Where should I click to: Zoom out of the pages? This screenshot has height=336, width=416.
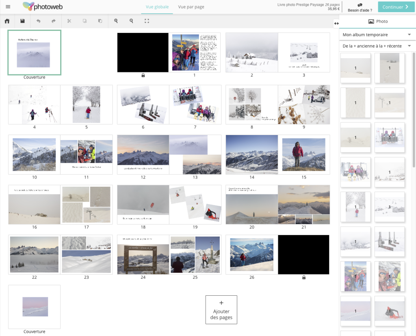tap(131, 21)
